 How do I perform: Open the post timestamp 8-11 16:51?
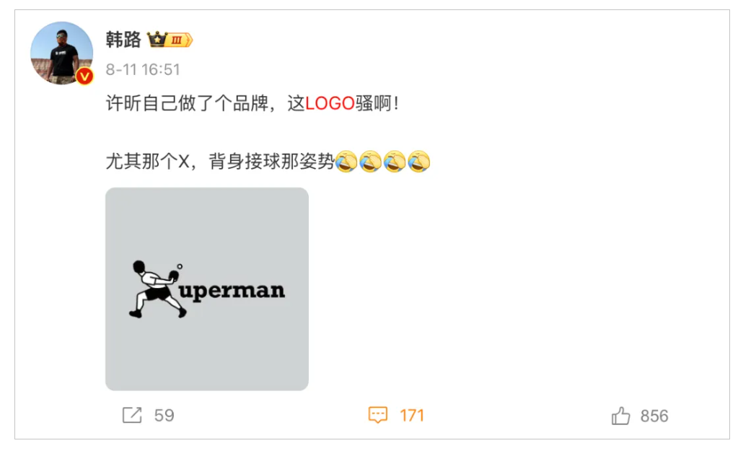[143, 70]
